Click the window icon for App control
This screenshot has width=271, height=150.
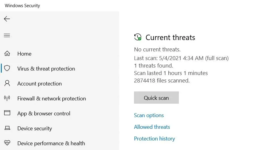(7, 113)
